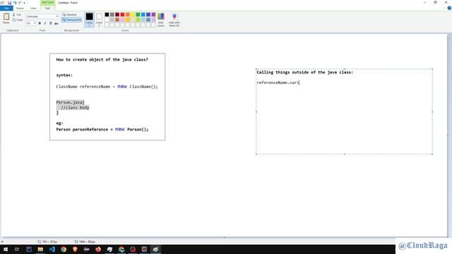Toggle strikethrough text formatting
452x254 pixels.
[x=56, y=23]
